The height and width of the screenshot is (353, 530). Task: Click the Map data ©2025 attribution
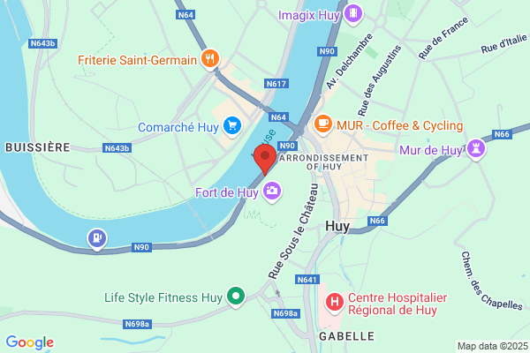pyautogui.click(x=493, y=346)
